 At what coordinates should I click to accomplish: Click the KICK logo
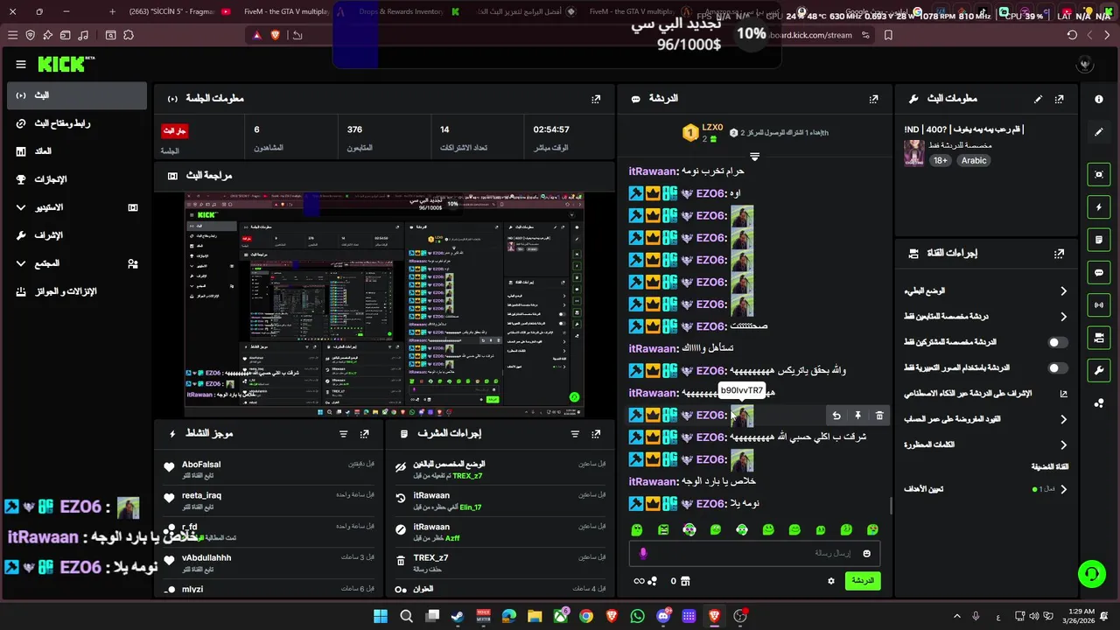pos(62,64)
